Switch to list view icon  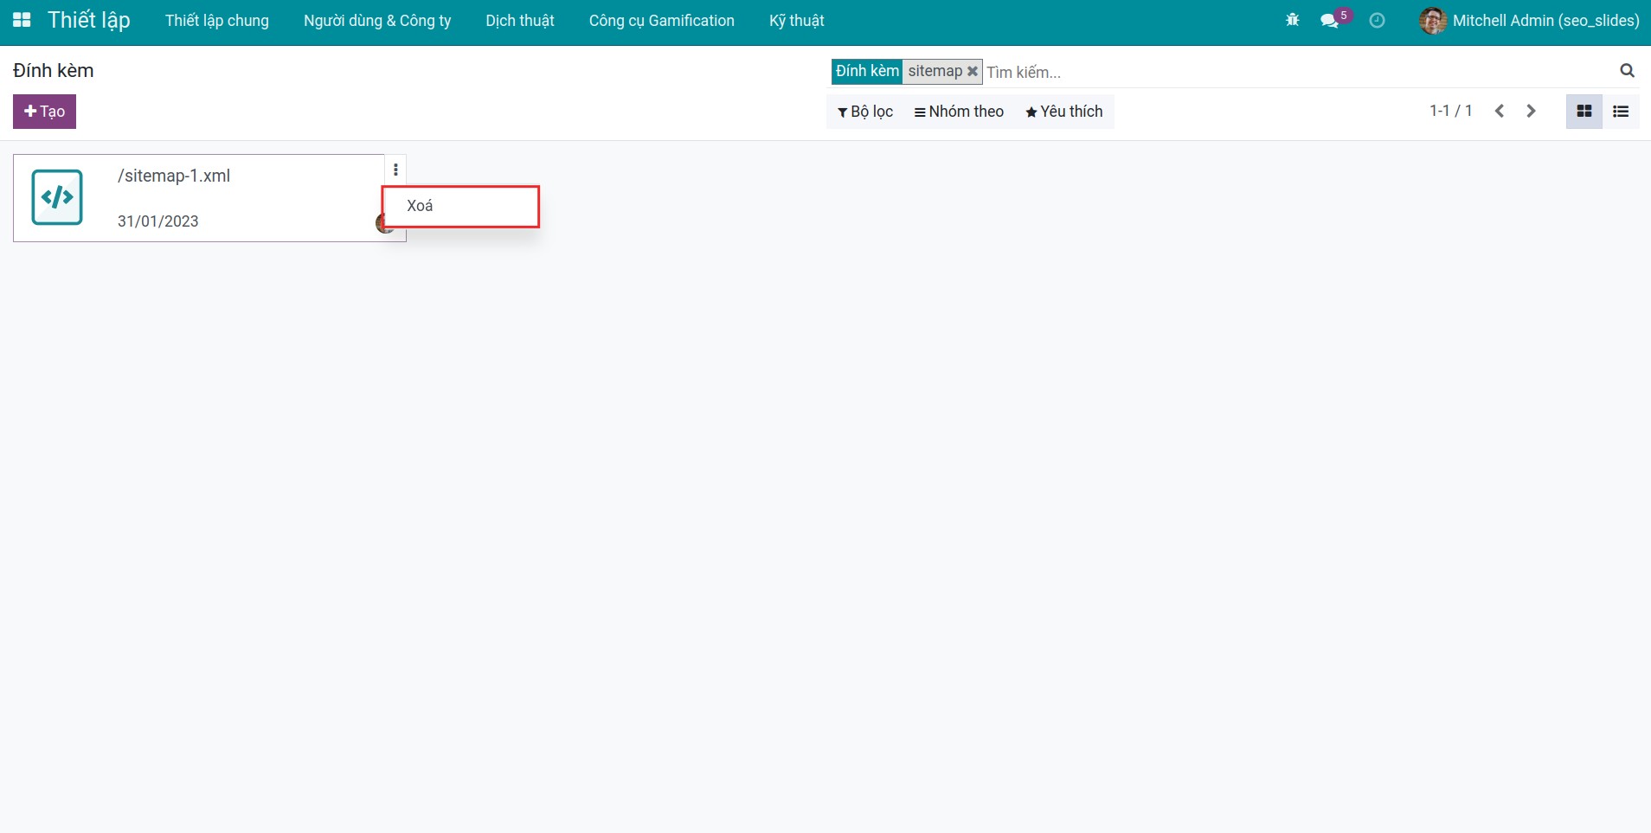(x=1622, y=111)
